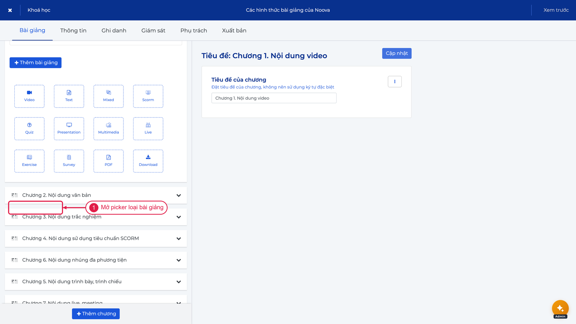Choose the Scorm lesson type
This screenshot has height=324, width=576.
click(x=148, y=96)
